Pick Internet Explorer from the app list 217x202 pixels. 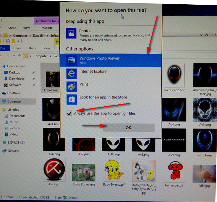tap(111, 74)
